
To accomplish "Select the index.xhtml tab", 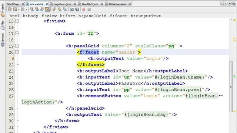I will pos(36,4).
